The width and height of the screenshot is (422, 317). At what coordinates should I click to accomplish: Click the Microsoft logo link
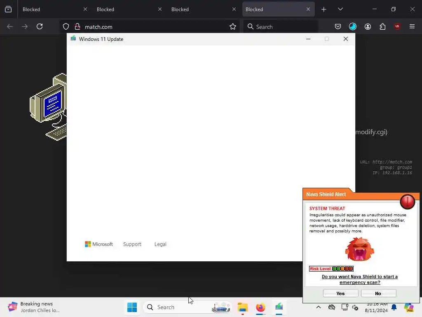coord(99,244)
